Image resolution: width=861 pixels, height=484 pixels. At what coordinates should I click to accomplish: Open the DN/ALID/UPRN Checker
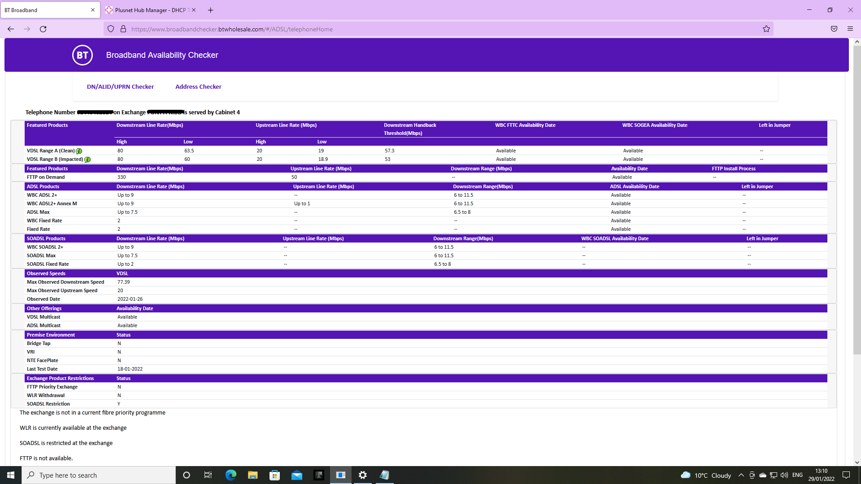(120, 86)
